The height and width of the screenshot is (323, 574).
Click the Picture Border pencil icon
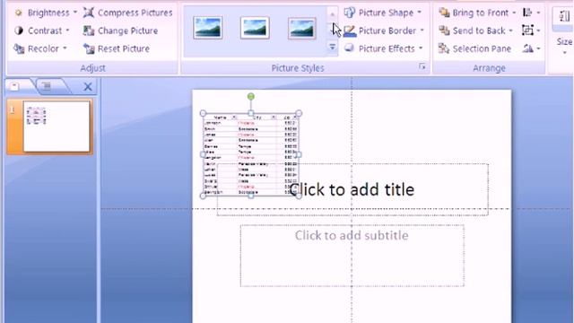click(x=350, y=31)
